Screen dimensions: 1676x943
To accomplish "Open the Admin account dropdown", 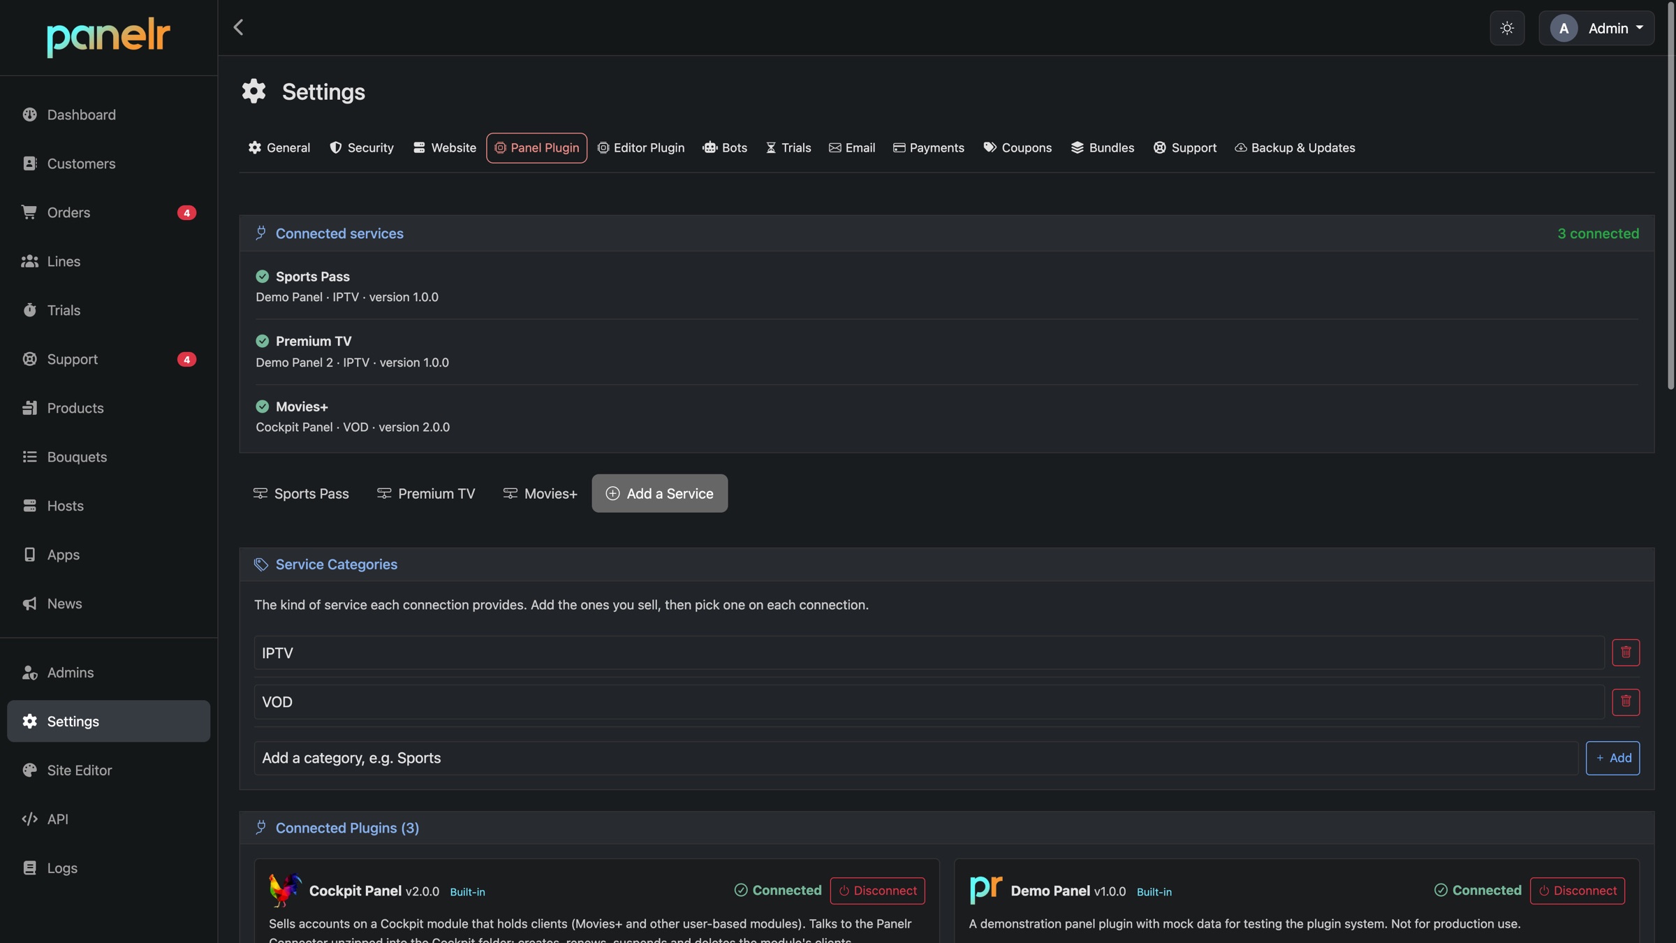I will (x=1596, y=28).
